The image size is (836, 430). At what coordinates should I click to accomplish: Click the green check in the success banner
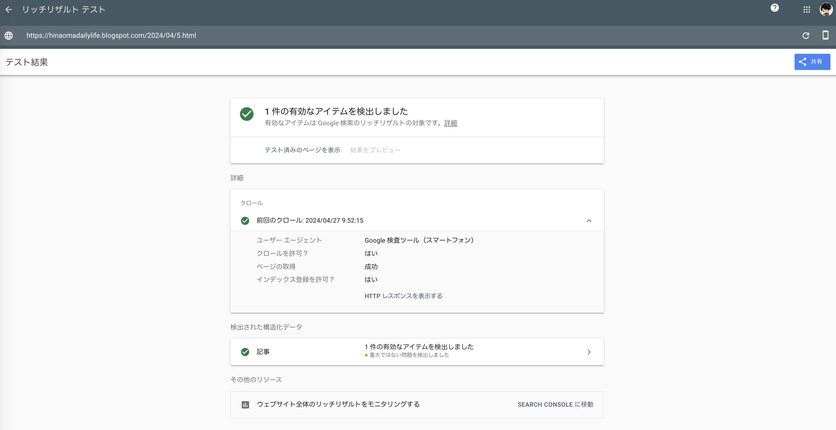[x=247, y=114]
